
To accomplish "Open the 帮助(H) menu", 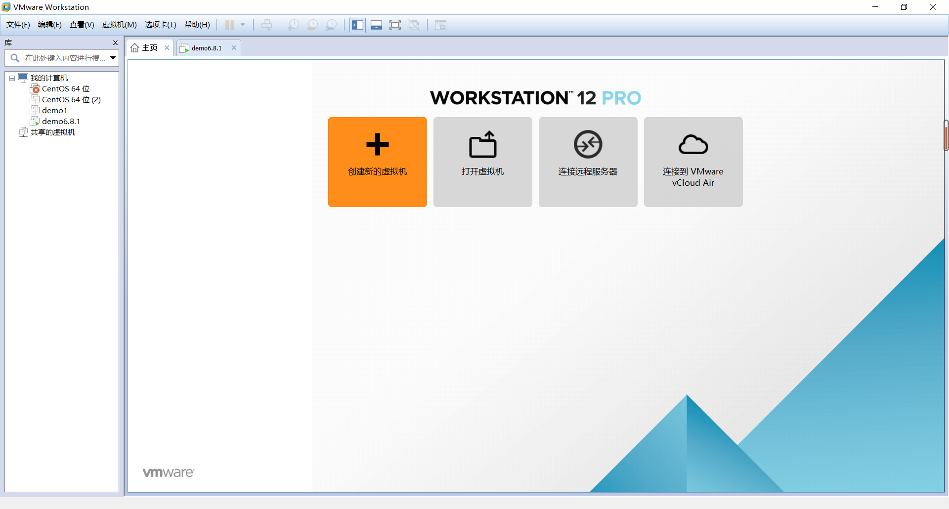I will 197,25.
